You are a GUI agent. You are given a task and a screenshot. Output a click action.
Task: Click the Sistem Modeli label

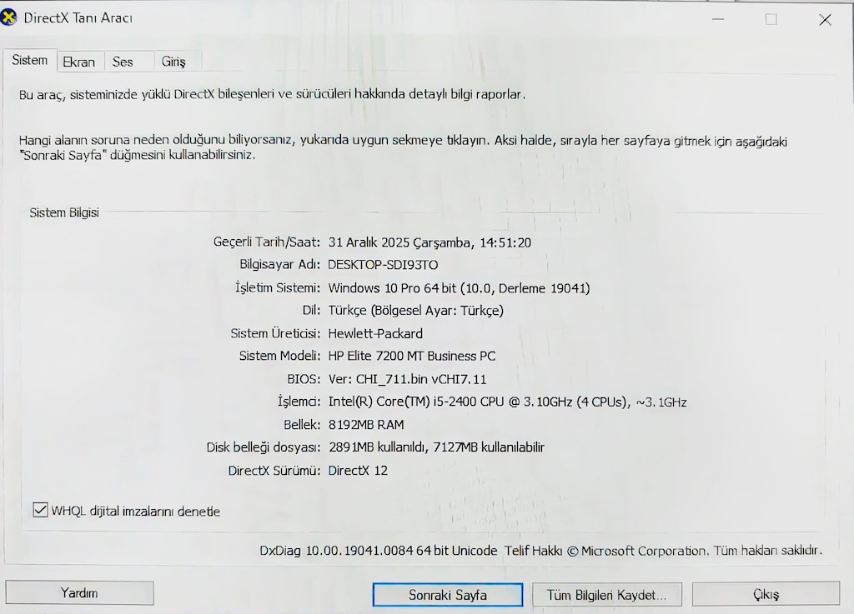(280, 356)
